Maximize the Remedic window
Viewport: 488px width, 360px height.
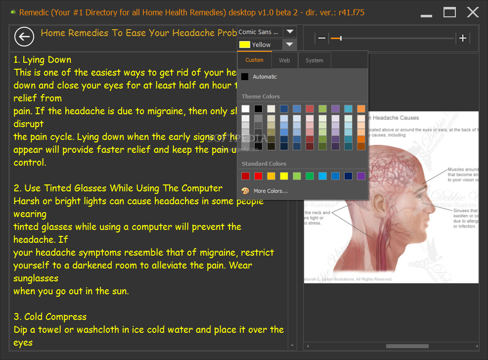tap(449, 12)
